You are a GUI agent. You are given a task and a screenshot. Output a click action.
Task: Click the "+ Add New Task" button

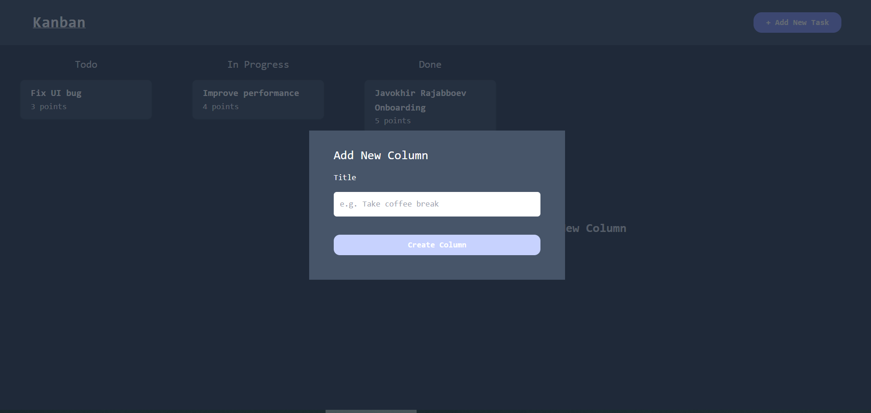[x=797, y=22]
